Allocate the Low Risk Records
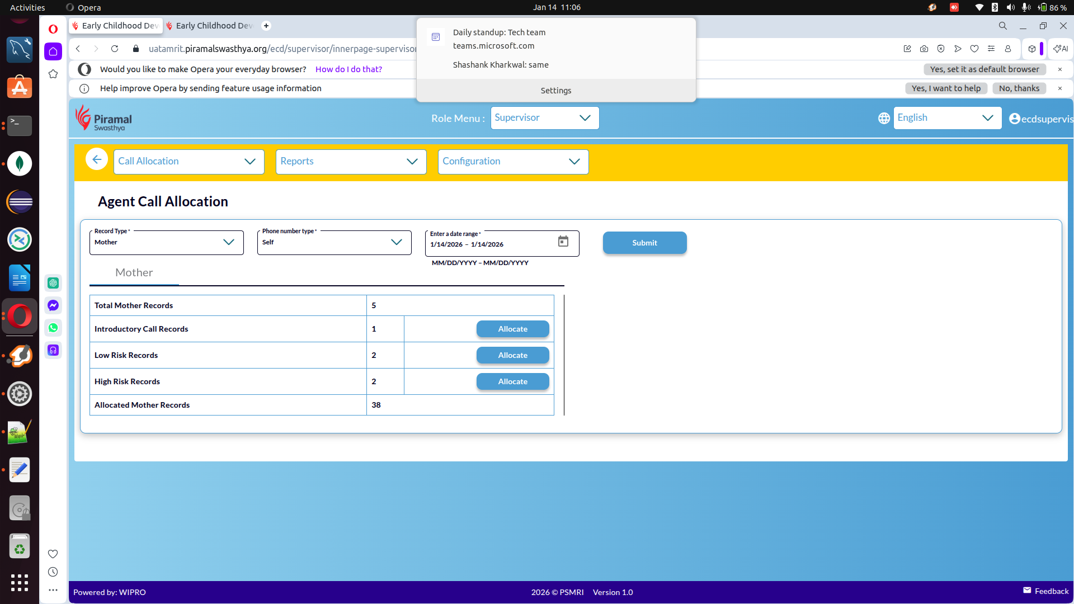This screenshot has height=604, width=1074. pyautogui.click(x=512, y=355)
